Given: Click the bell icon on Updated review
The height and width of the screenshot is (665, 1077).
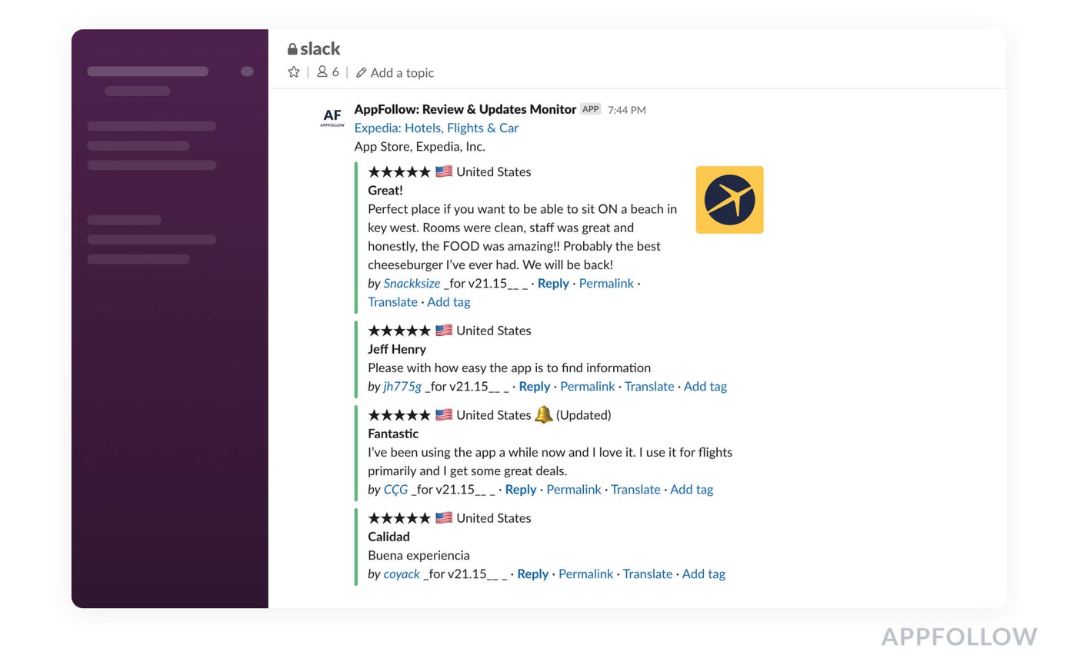Looking at the screenshot, I should click(x=543, y=414).
